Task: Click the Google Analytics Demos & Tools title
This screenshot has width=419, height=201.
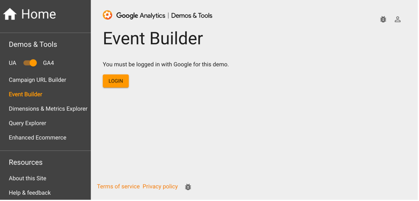Action: (x=164, y=16)
